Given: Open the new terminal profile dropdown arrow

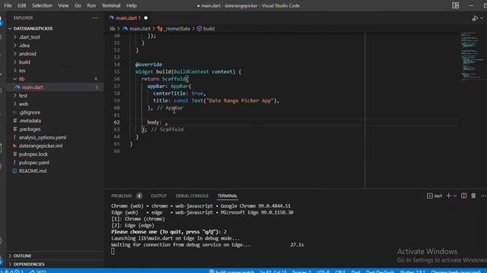Looking at the screenshot, I should point(455,196).
